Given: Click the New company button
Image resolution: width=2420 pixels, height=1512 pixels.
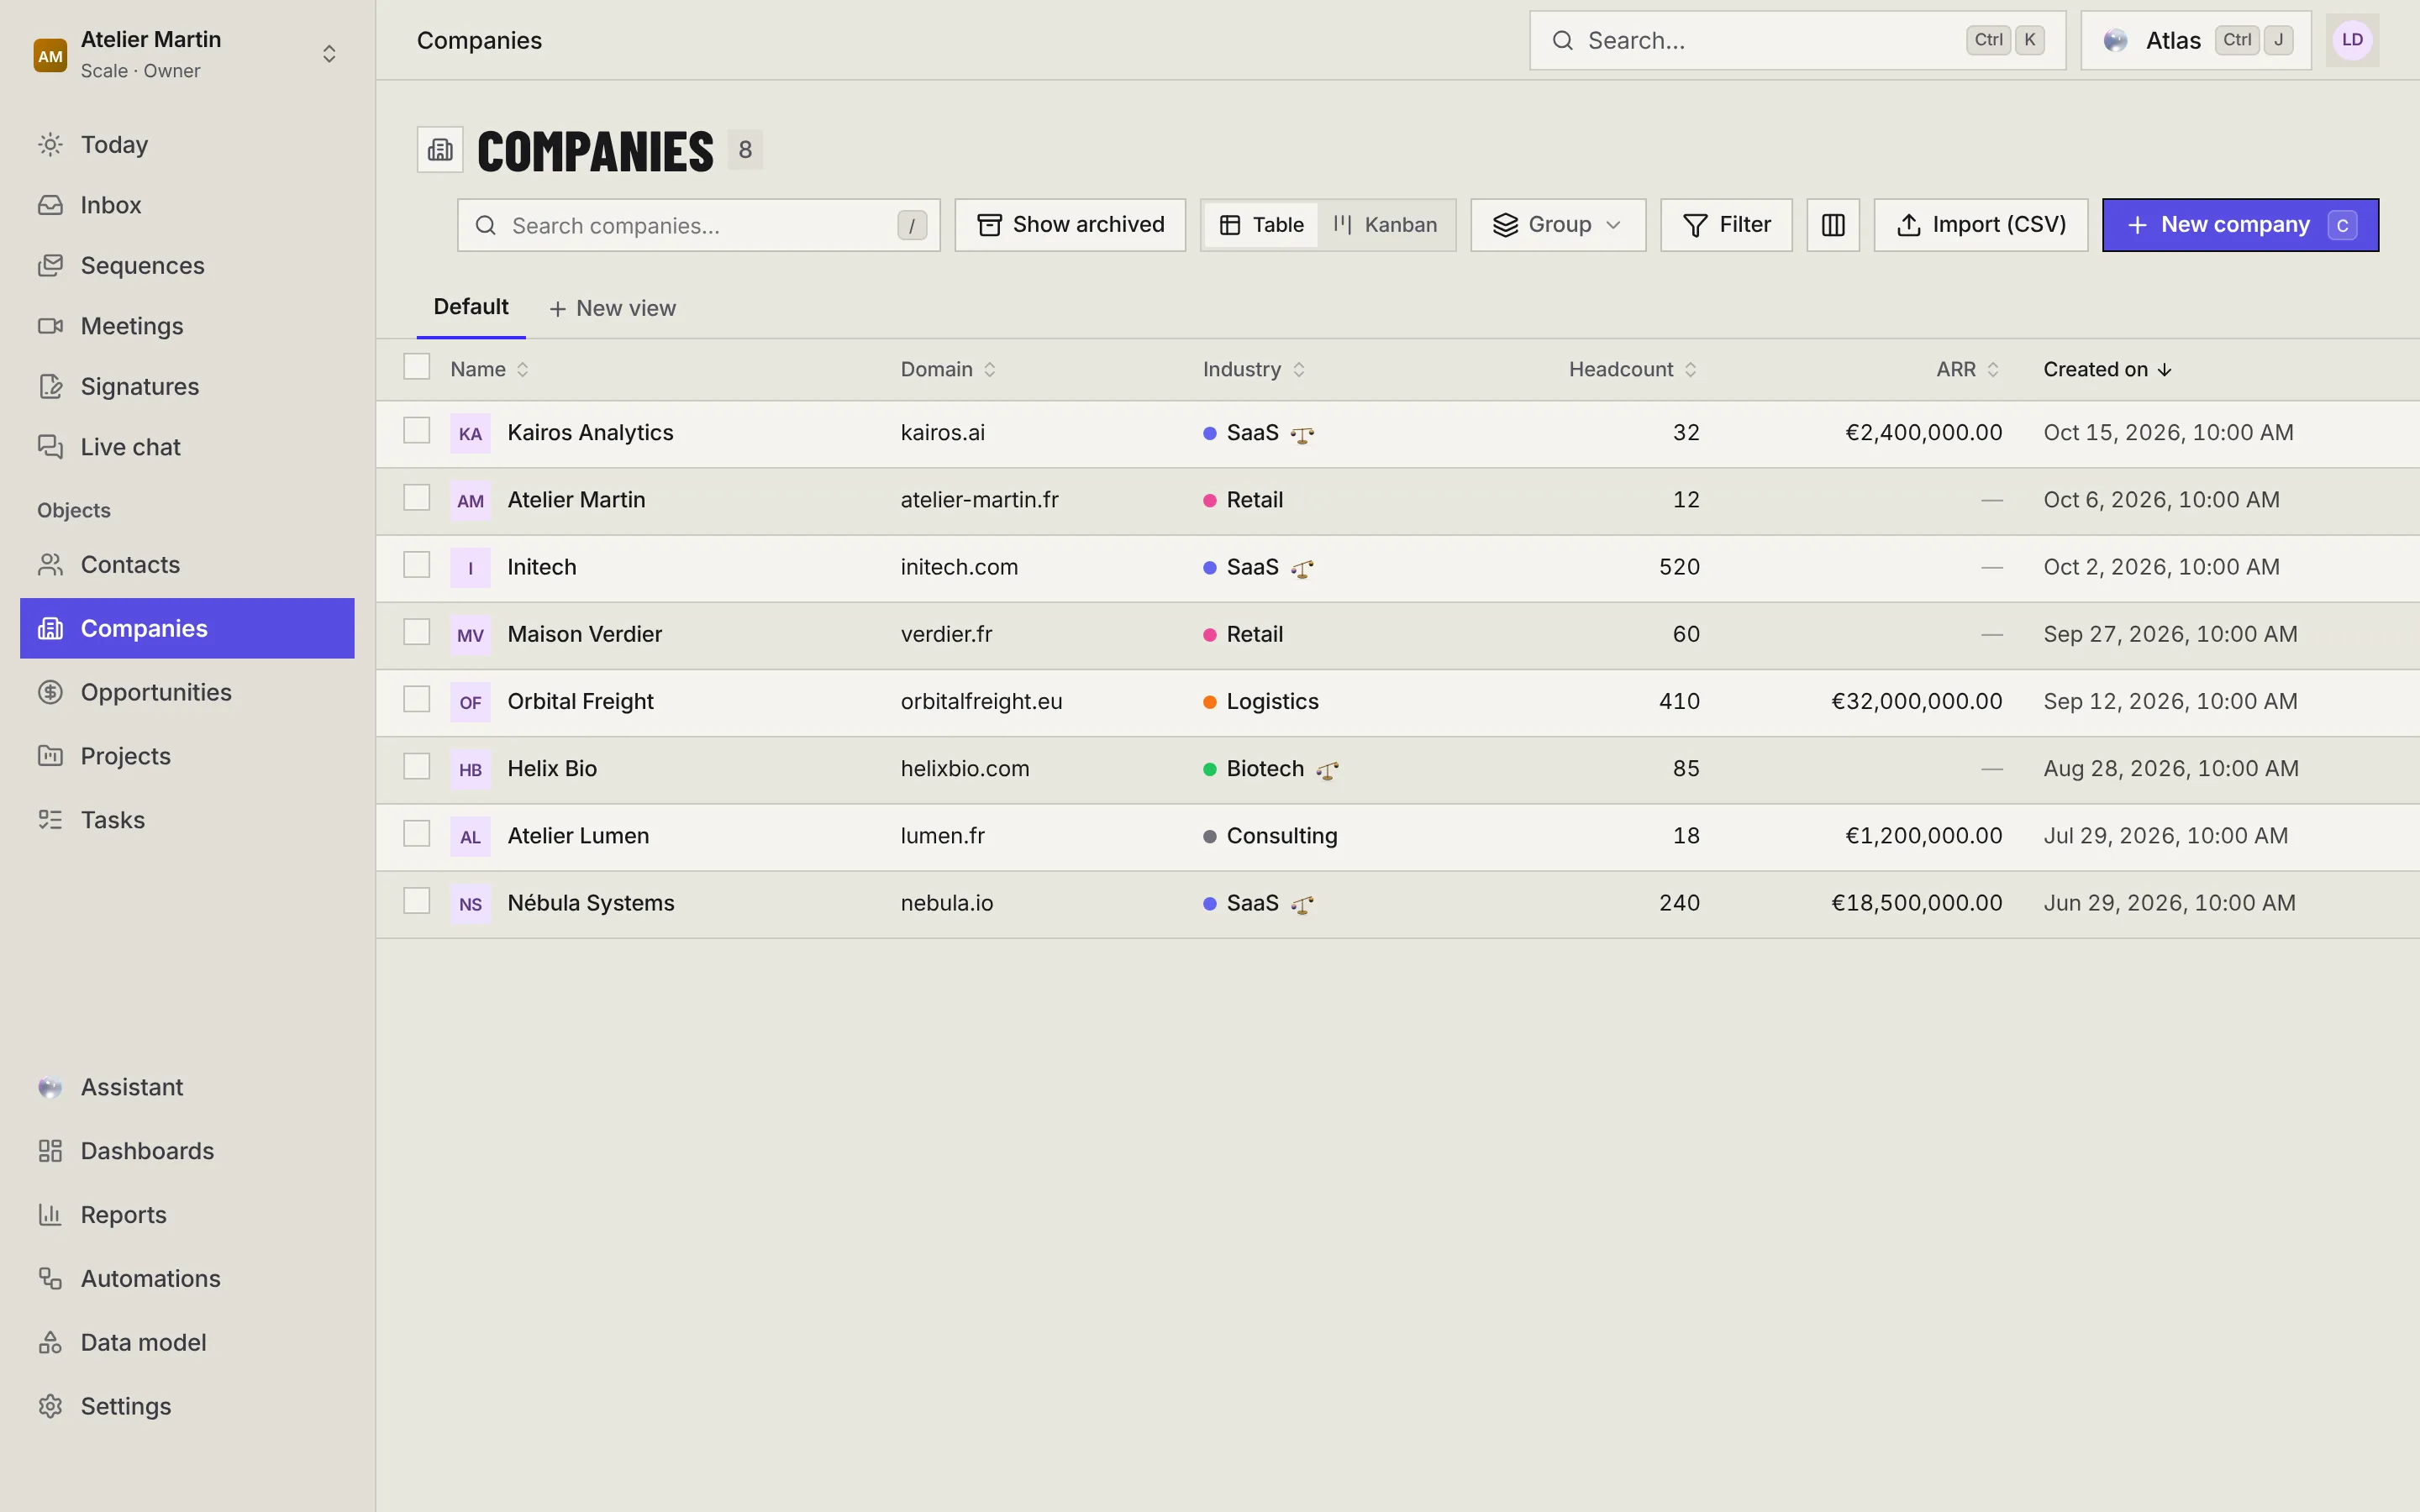Looking at the screenshot, I should [2240, 225].
